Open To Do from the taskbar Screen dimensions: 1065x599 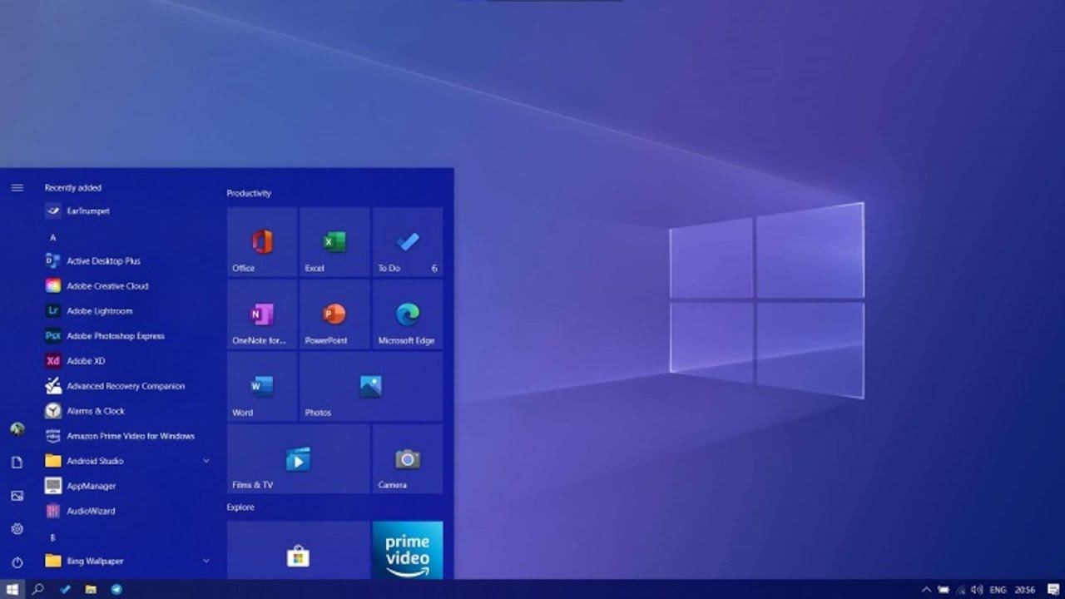click(65, 589)
